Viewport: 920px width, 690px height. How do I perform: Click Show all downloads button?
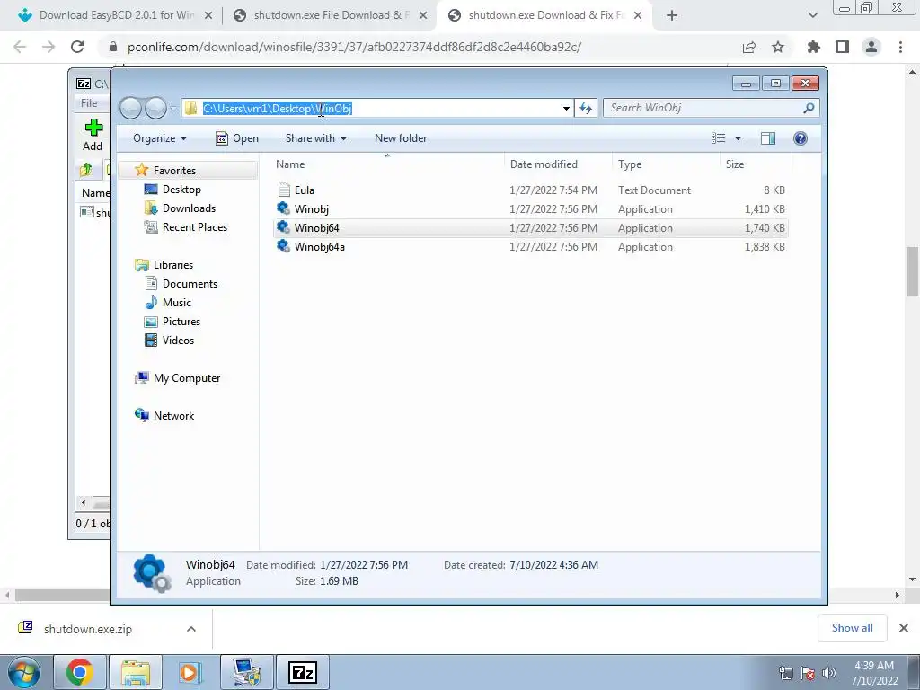click(852, 628)
